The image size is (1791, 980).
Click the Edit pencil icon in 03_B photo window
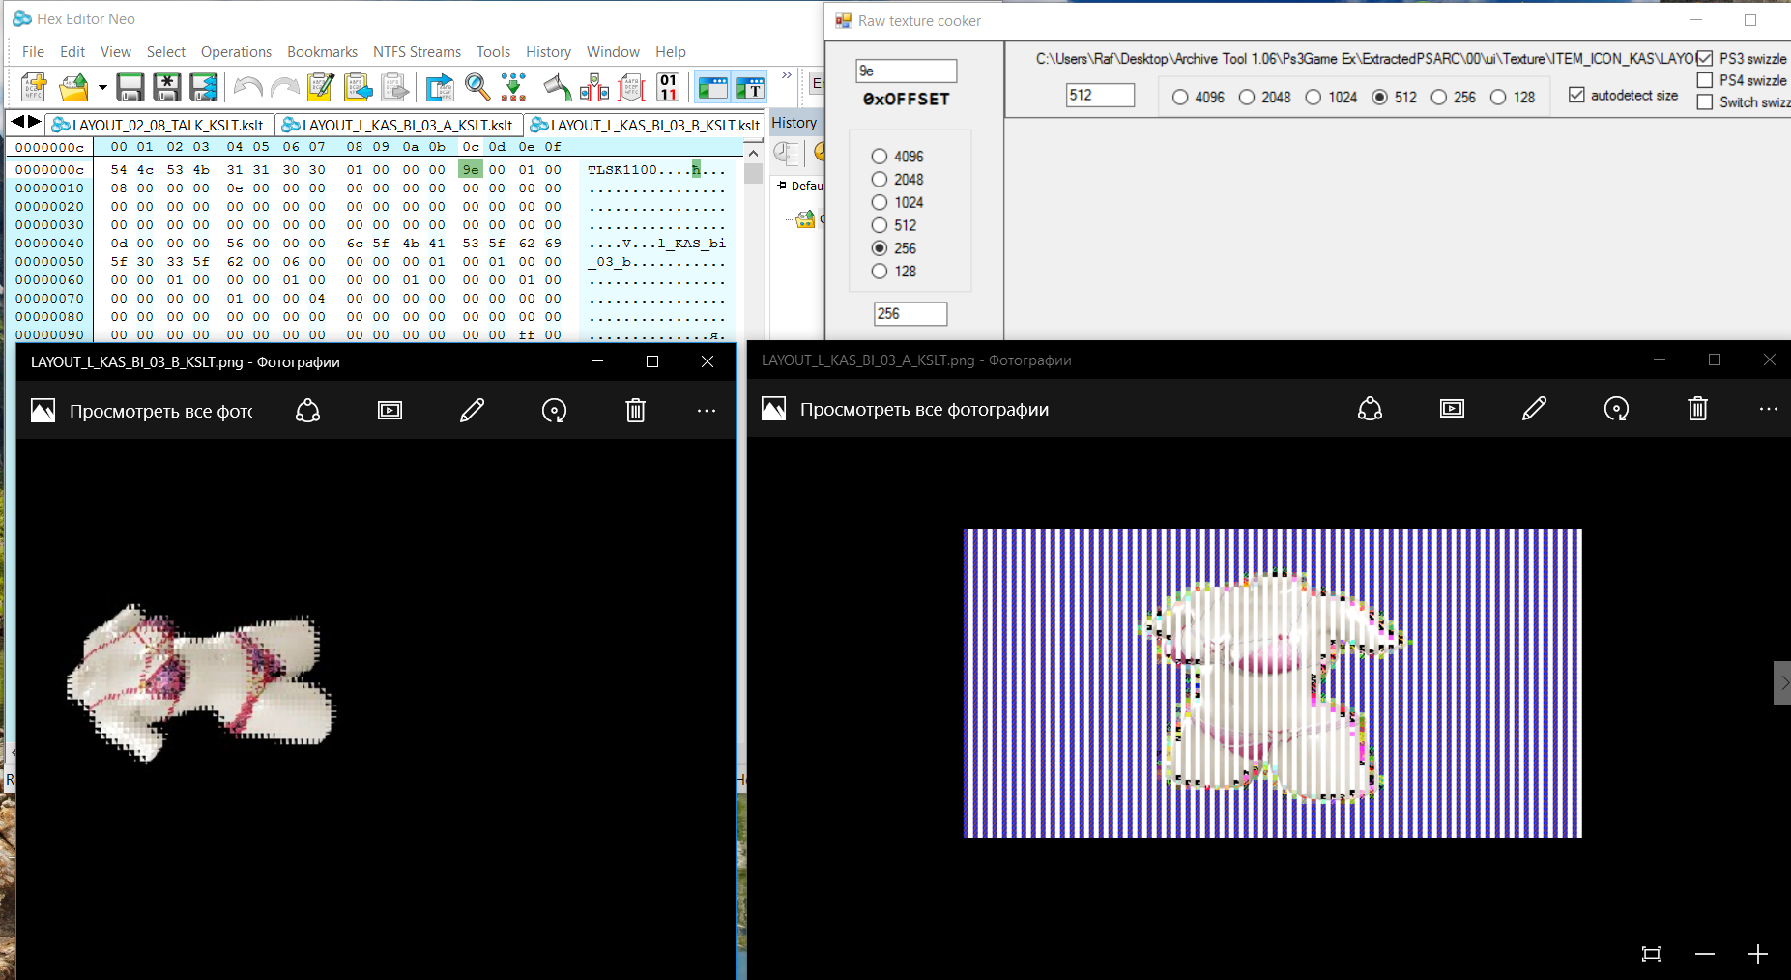pos(472,411)
